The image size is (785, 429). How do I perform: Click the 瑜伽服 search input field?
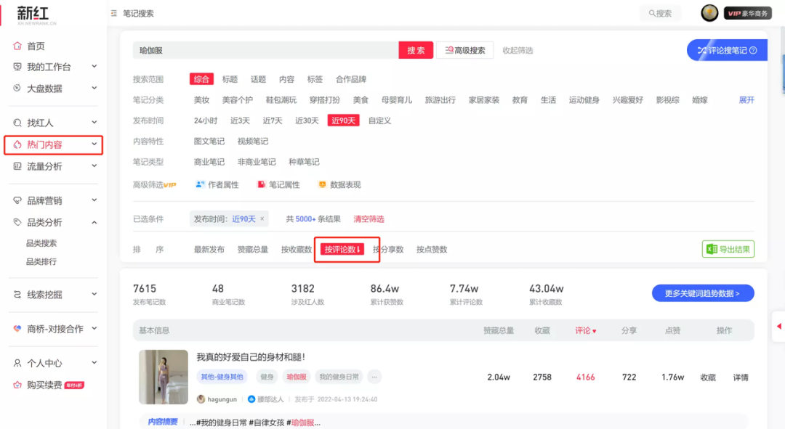tap(265, 50)
